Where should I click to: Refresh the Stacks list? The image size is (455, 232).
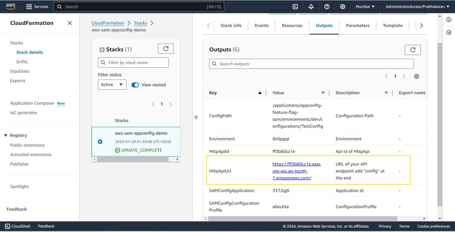(166, 49)
